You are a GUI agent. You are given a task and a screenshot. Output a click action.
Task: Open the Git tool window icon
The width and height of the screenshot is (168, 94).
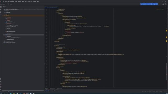[1, 90]
